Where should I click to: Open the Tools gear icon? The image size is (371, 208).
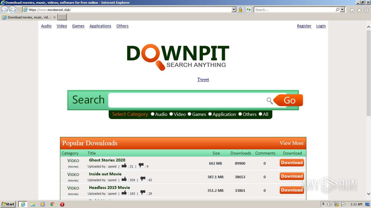366,10
